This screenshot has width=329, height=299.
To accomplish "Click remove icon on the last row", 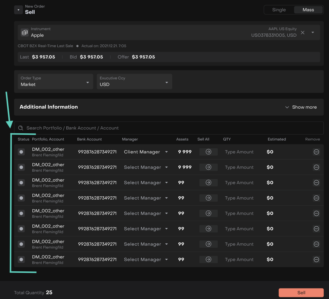I will point(316,259).
